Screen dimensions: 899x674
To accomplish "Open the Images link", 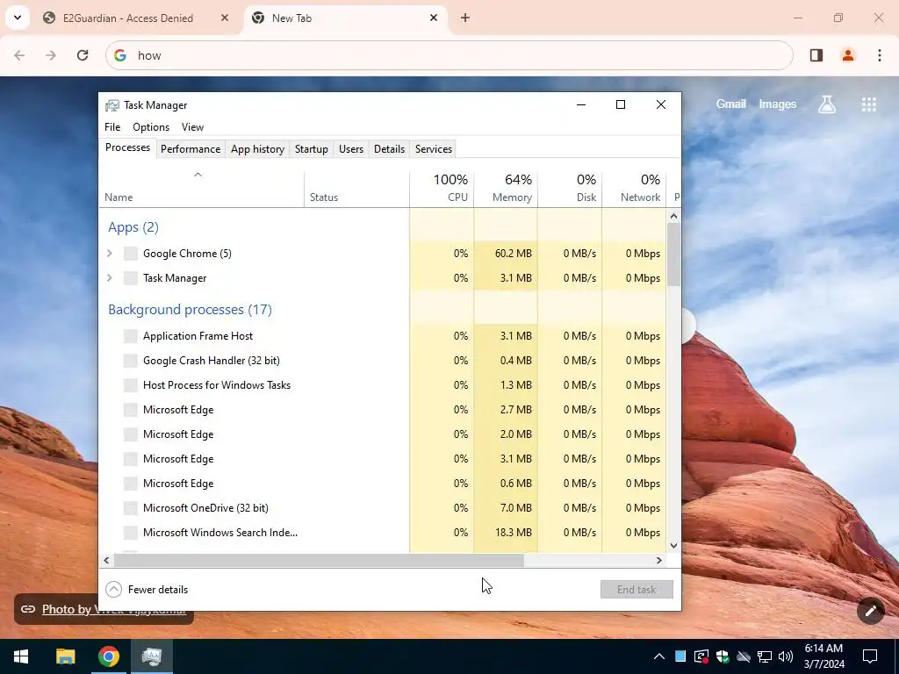I will pos(778,104).
